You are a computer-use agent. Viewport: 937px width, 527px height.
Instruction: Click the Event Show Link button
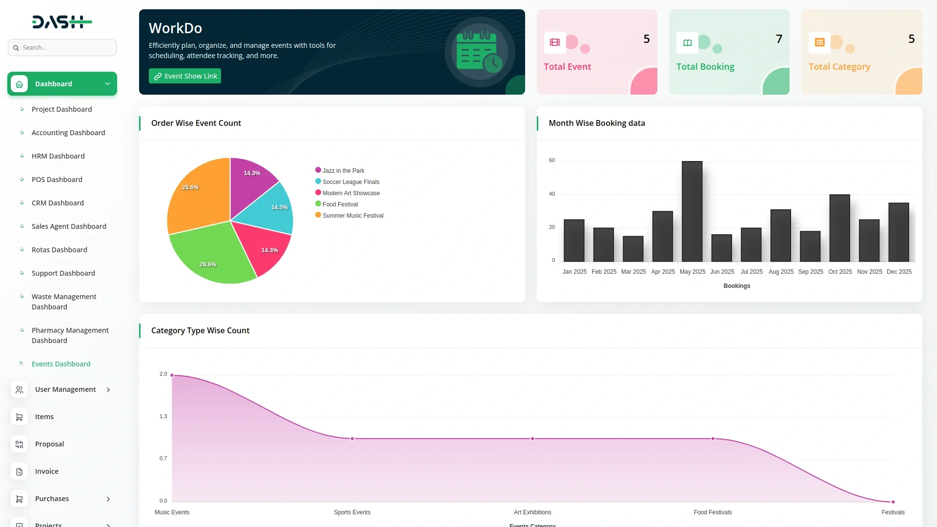[185, 76]
